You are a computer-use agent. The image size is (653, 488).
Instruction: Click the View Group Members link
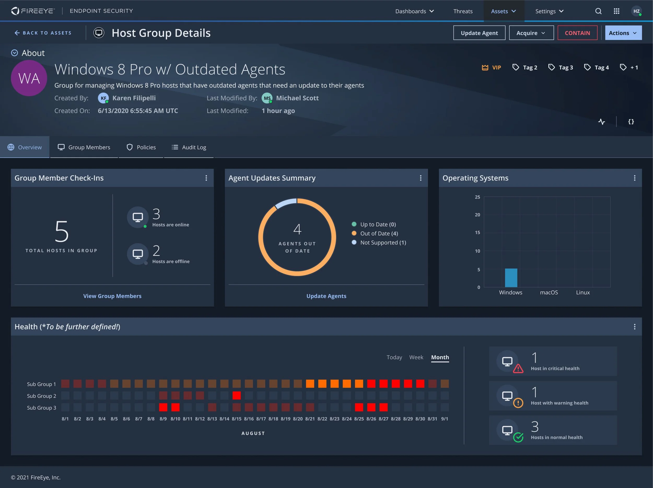tap(112, 296)
